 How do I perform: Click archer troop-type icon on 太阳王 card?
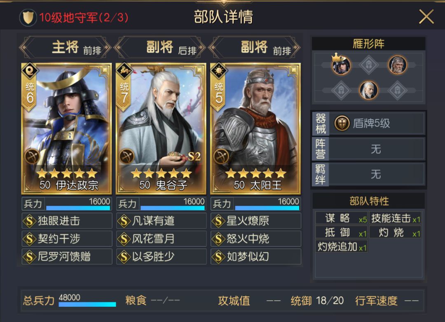(x=221, y=156)
